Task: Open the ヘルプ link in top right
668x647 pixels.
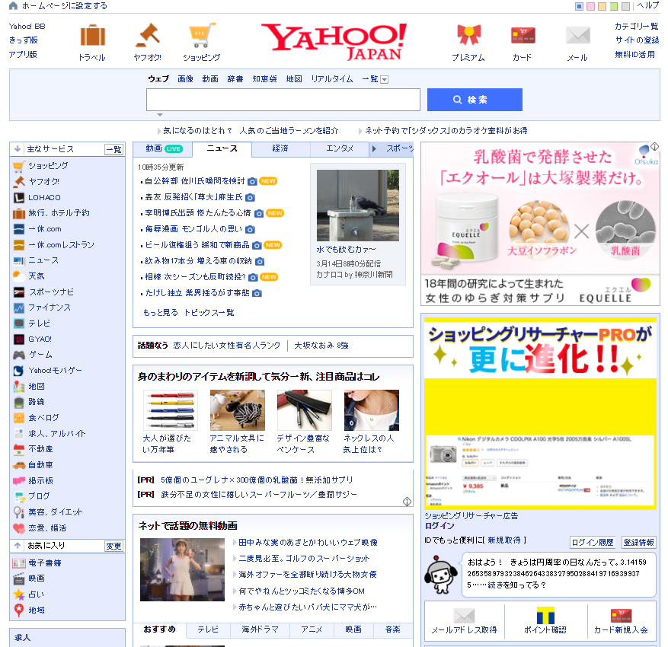Action: (x=648, y=5)
